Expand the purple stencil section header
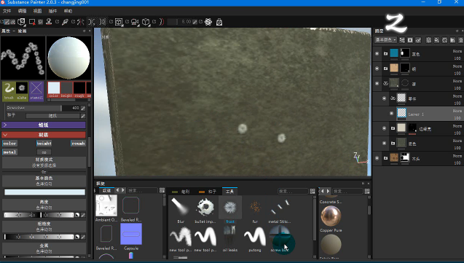This screenshot has height=263, width=464. point(44,125)
